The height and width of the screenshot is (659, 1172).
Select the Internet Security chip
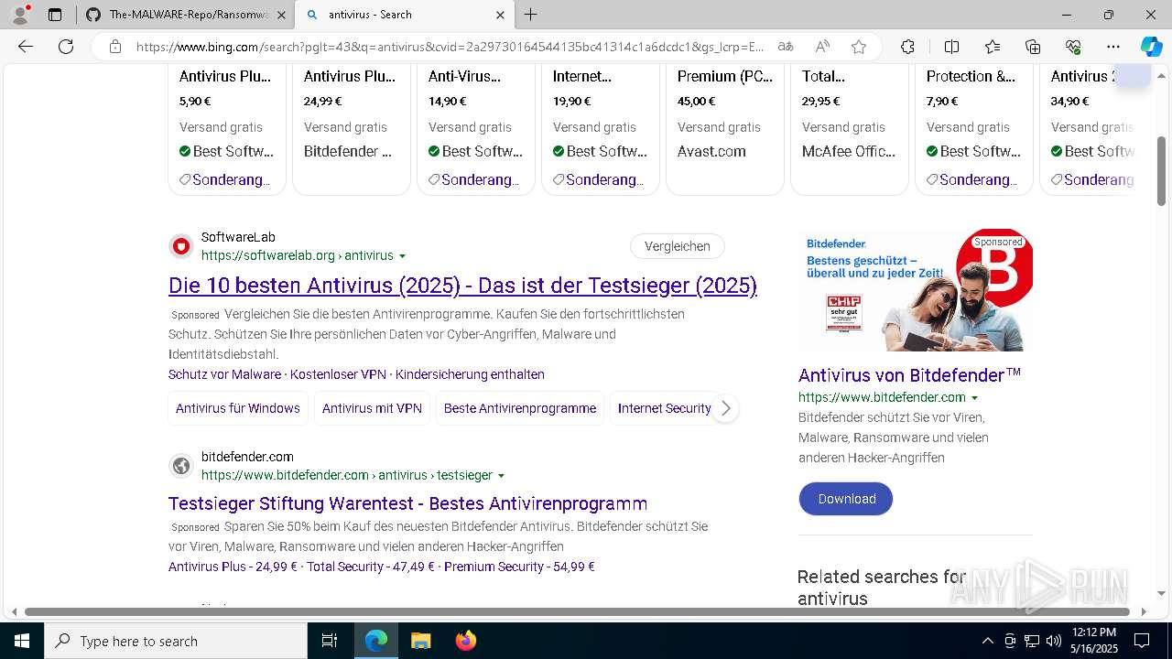pyautogui.click(x=665, y=408)
